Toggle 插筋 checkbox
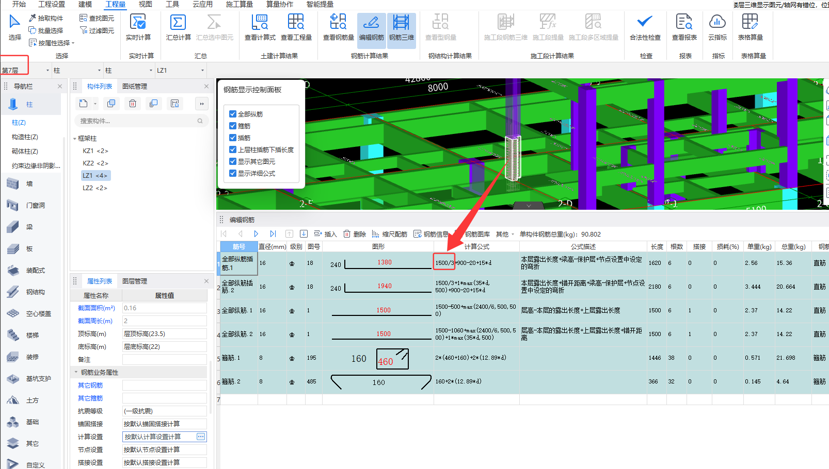829x469 pixels. click(x=233, y=138)
